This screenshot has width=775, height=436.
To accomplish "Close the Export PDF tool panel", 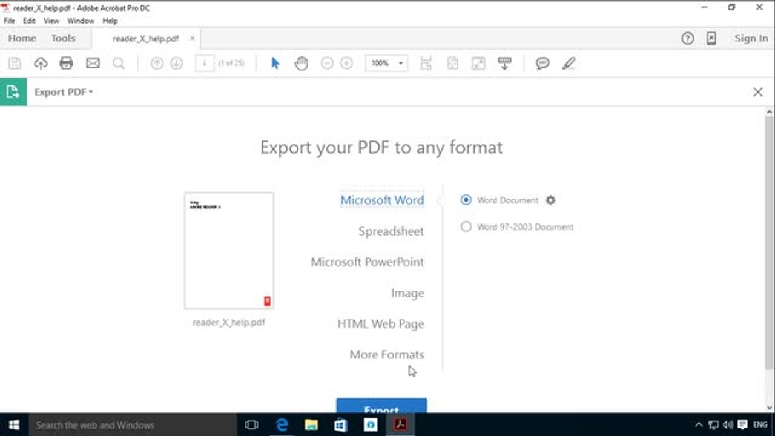I will [x=757, y=92].
